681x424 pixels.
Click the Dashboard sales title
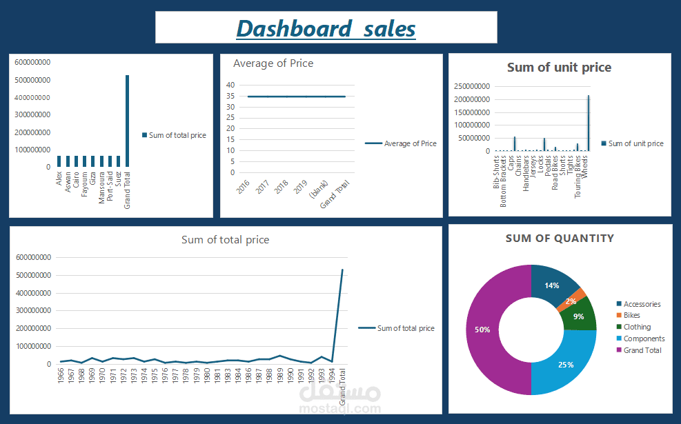[326, 29]
